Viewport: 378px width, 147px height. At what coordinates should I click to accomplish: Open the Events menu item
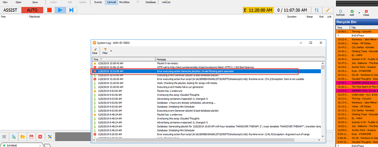pyautogui.click(x=98, y=2)
